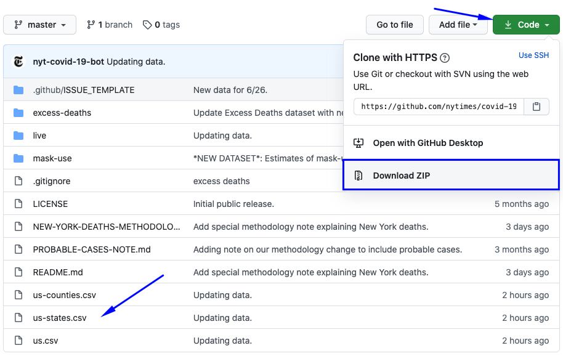This screenshot has width=563, height=356.
Task: Open the master branch dropdown
Action: (39, 25)
